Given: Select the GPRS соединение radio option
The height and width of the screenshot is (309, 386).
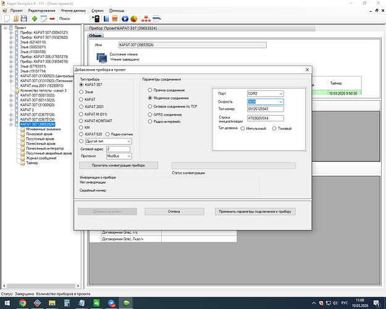Looking at the screenshot, I should click(149, 115).
